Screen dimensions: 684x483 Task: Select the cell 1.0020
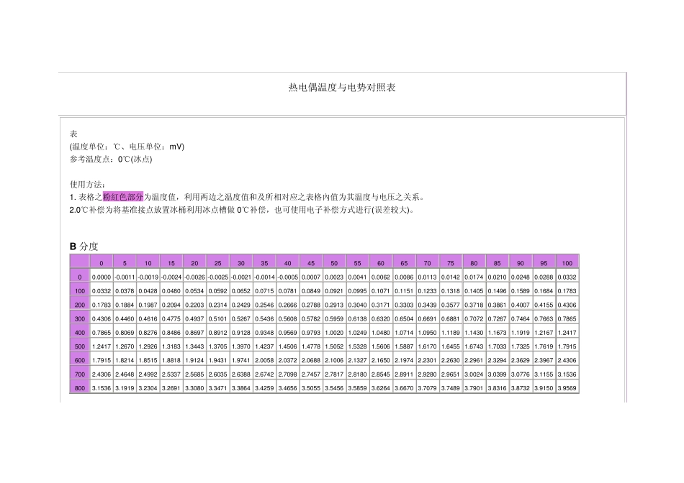tap(334, 333)
